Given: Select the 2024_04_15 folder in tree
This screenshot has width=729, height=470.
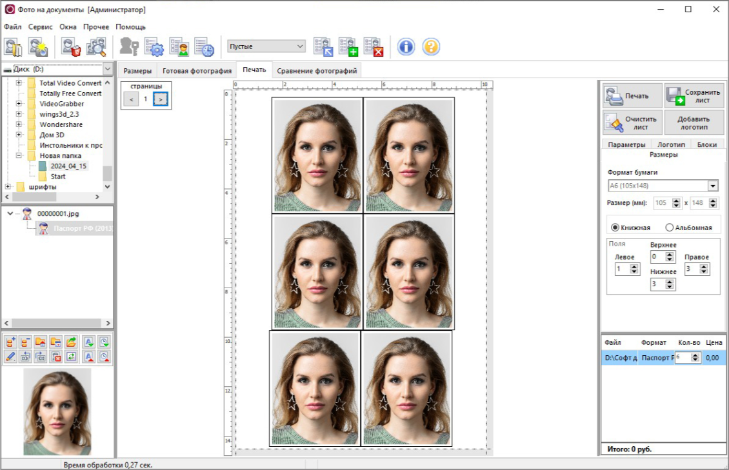Looking at the screenshot, I should [x=68, y=166].
